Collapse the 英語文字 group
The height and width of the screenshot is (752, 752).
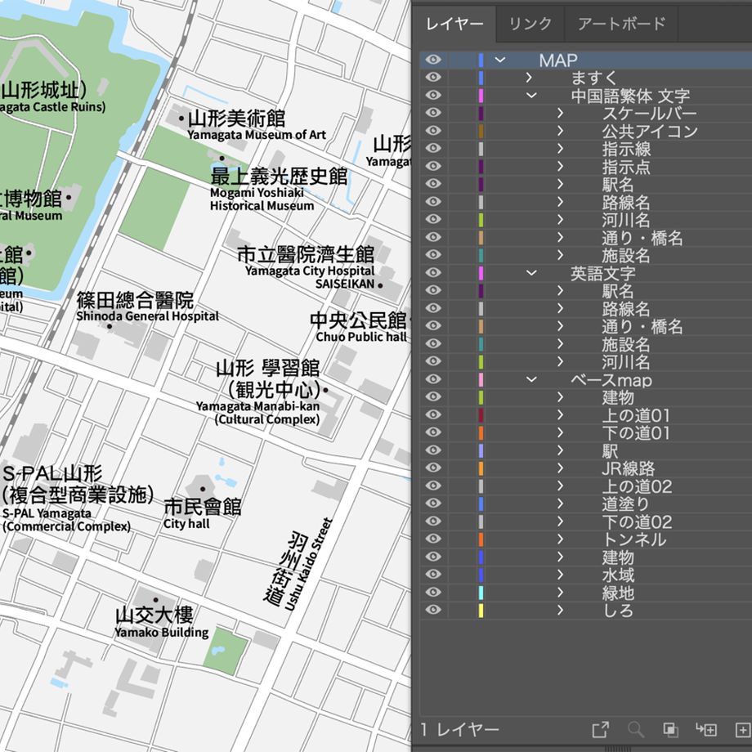(531, 272)
